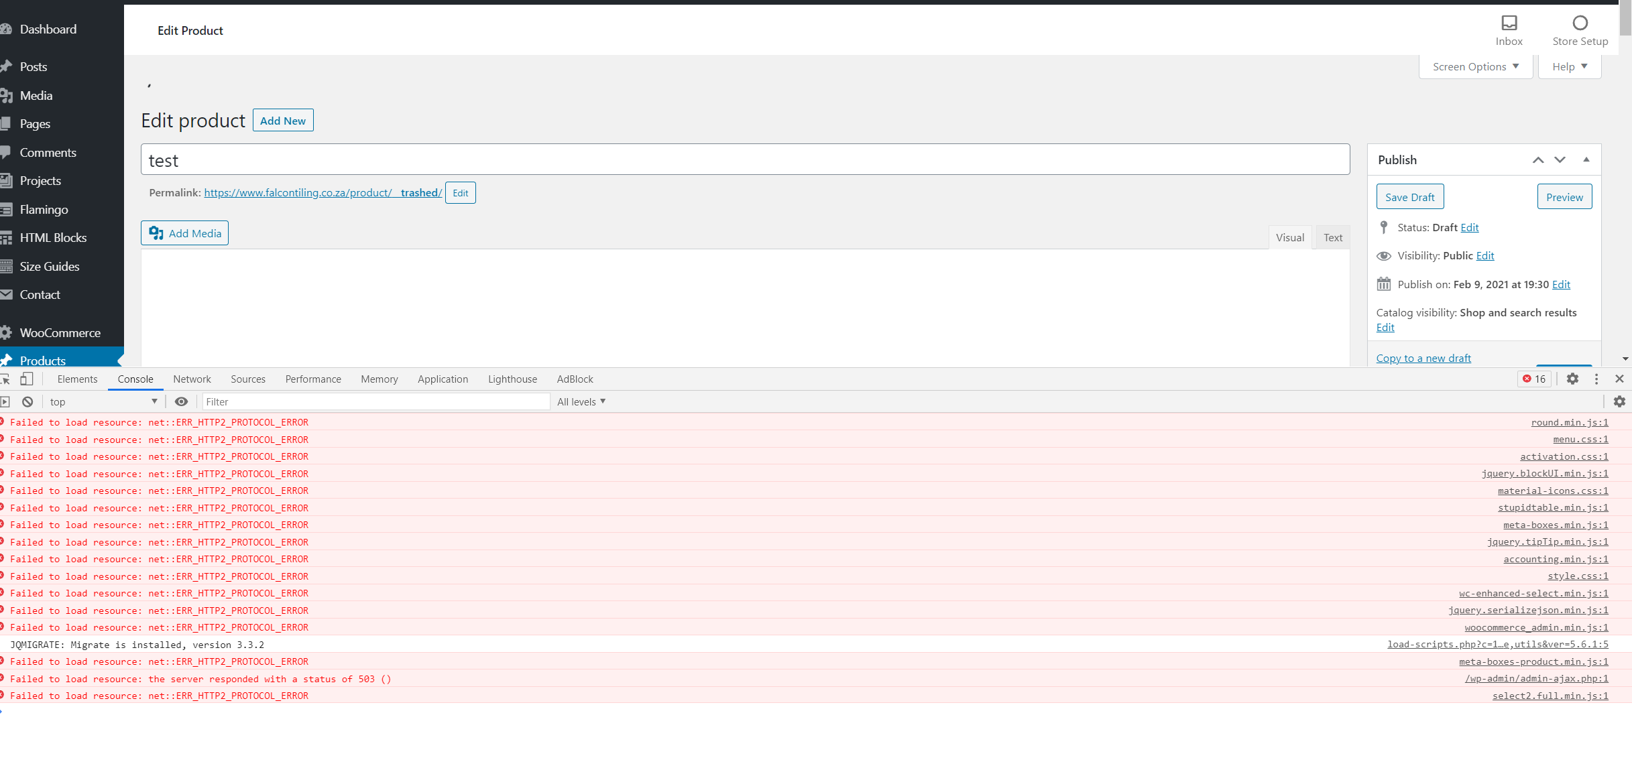Expand Screen Options dropdown
The width and height of the screenshot is (1632, 768).
click(1475, 67)
